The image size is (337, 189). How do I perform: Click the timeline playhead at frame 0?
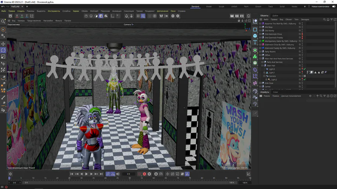[9, 178]
